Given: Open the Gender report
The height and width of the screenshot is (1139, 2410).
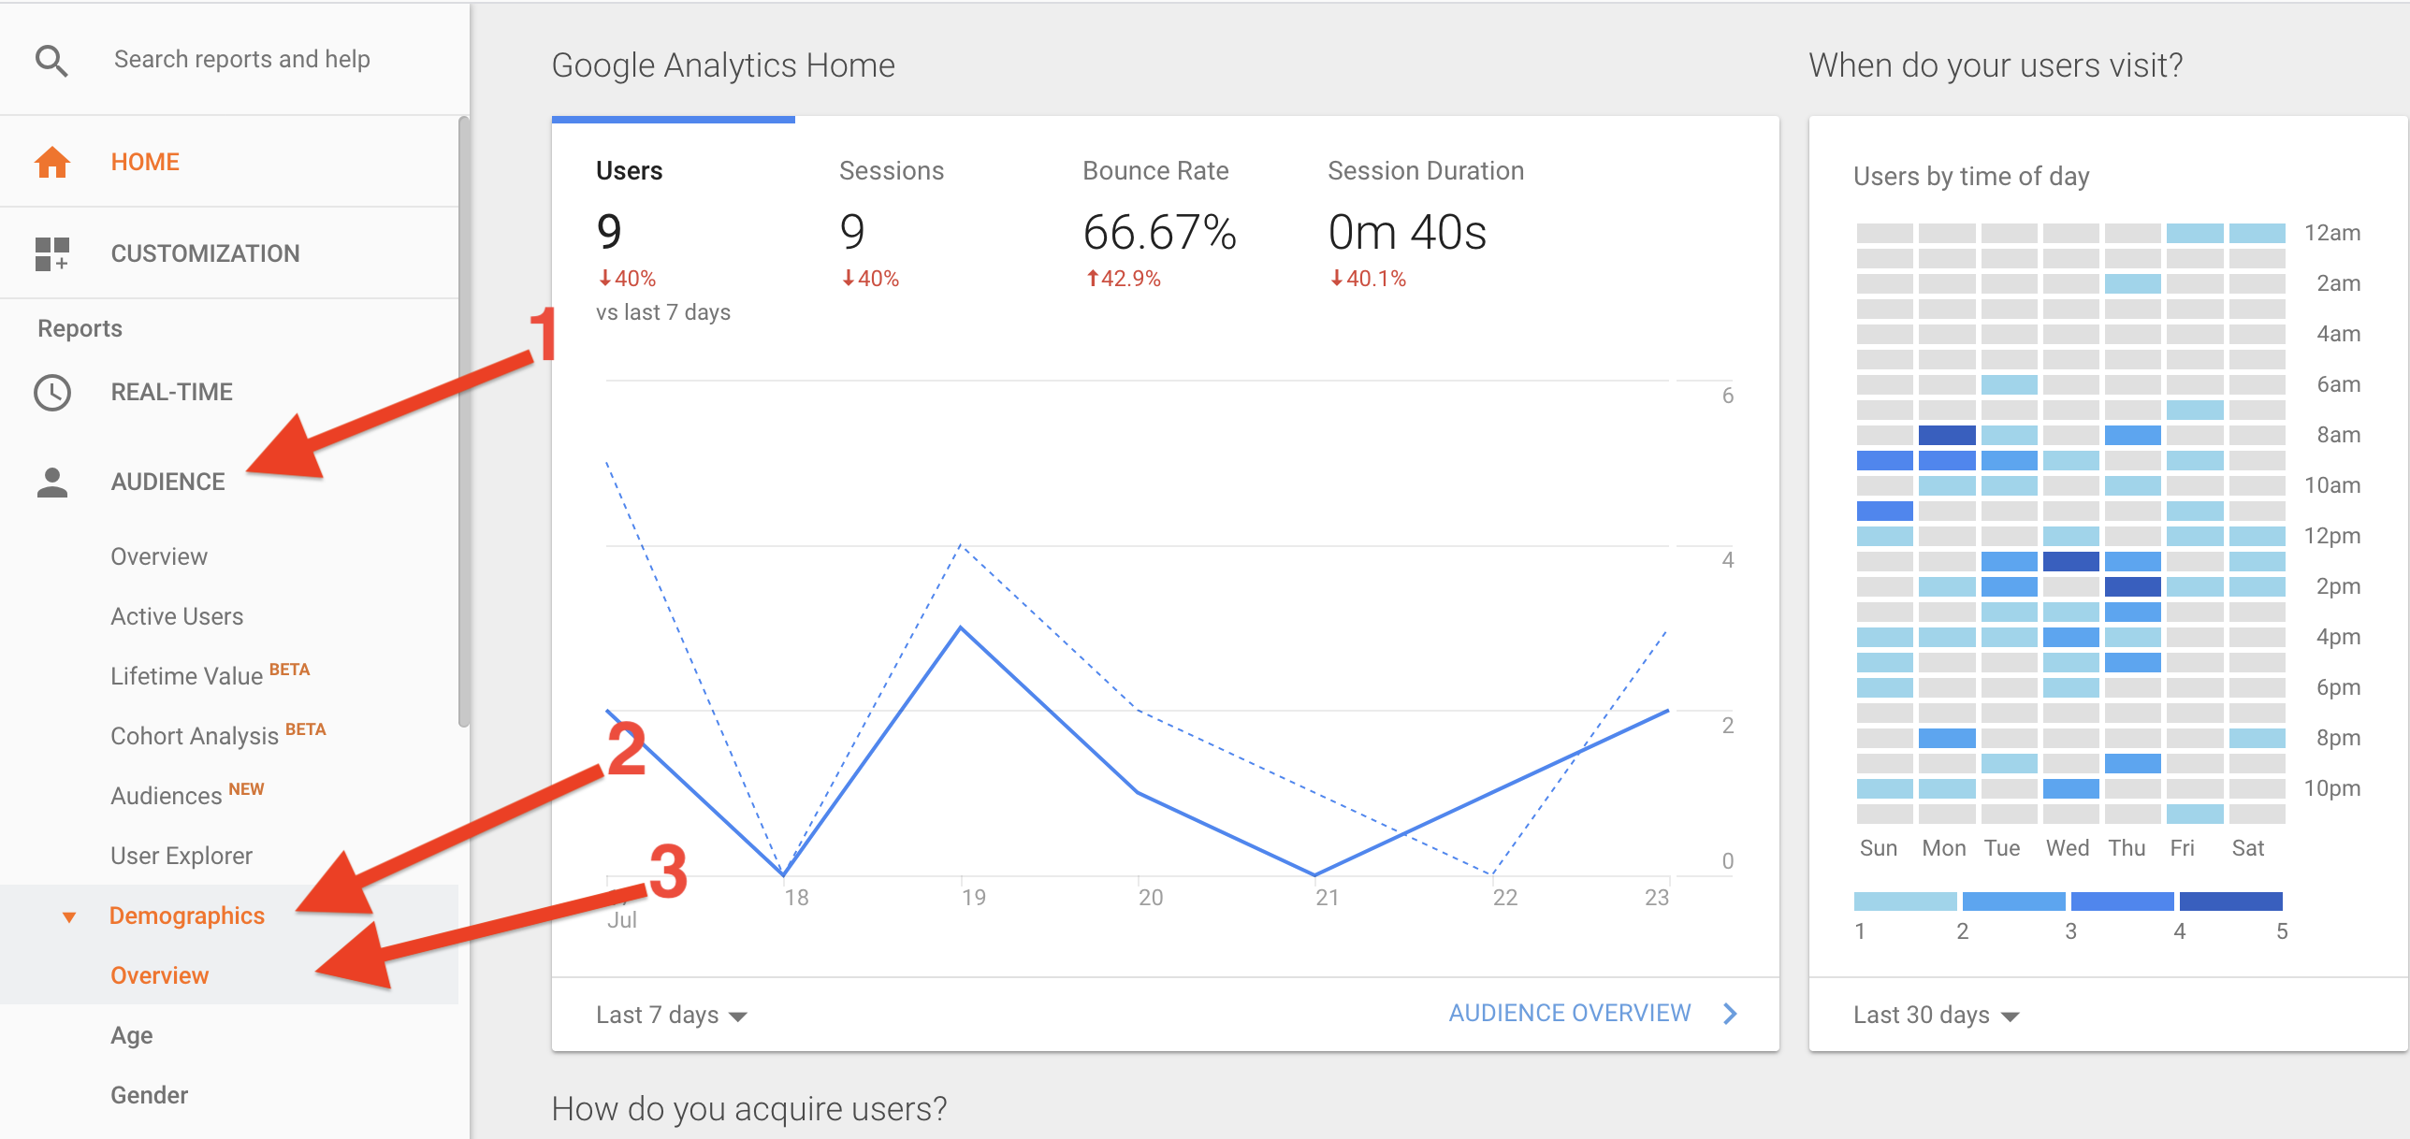Looking at the screenshot, I should coord(149,1094).
